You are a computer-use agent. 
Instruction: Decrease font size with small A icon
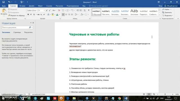point(49,10)
